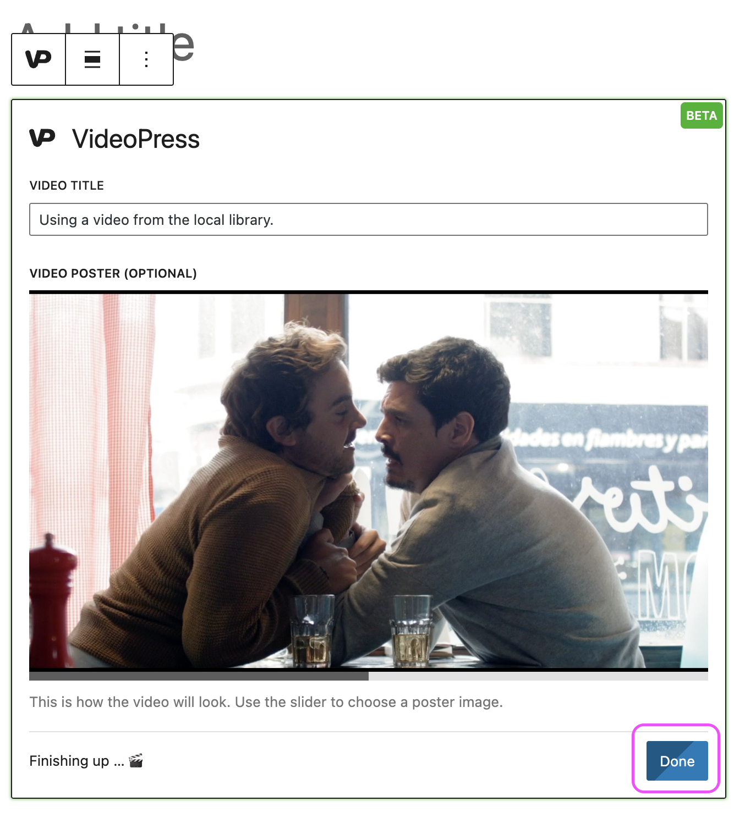
Task: Focus the video title input reading "Using a video from the local library."
Action: [x=369, y=219]
